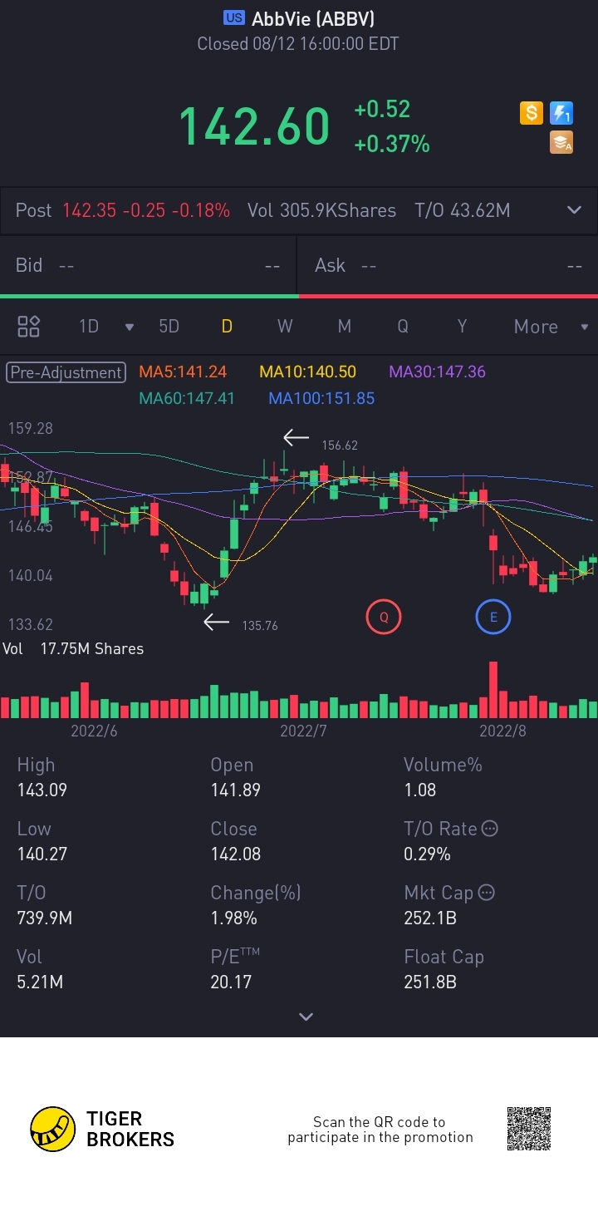Viewport: 598px width, 1221px height.
Task: Tap the T/O 43.62M post-market value
Action: coord(463,211)
